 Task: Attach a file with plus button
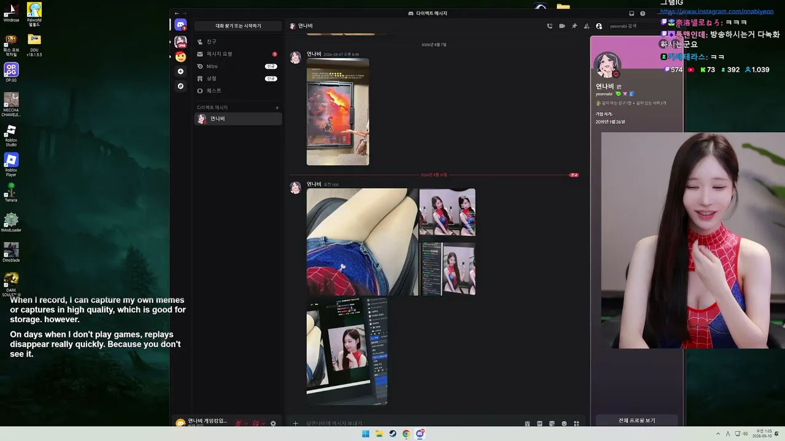(295, 423)
